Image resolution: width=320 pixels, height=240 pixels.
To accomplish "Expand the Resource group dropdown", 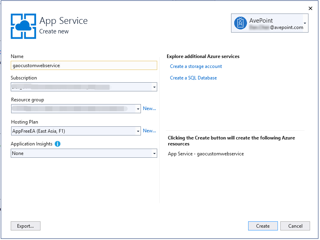I will 137,108.
